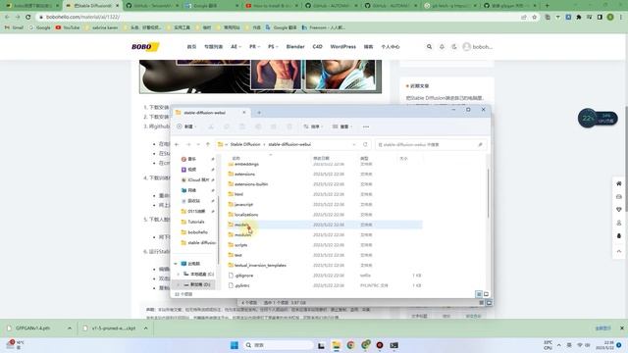Open Explorer recent locations dropdown

[x=198, y=144]
